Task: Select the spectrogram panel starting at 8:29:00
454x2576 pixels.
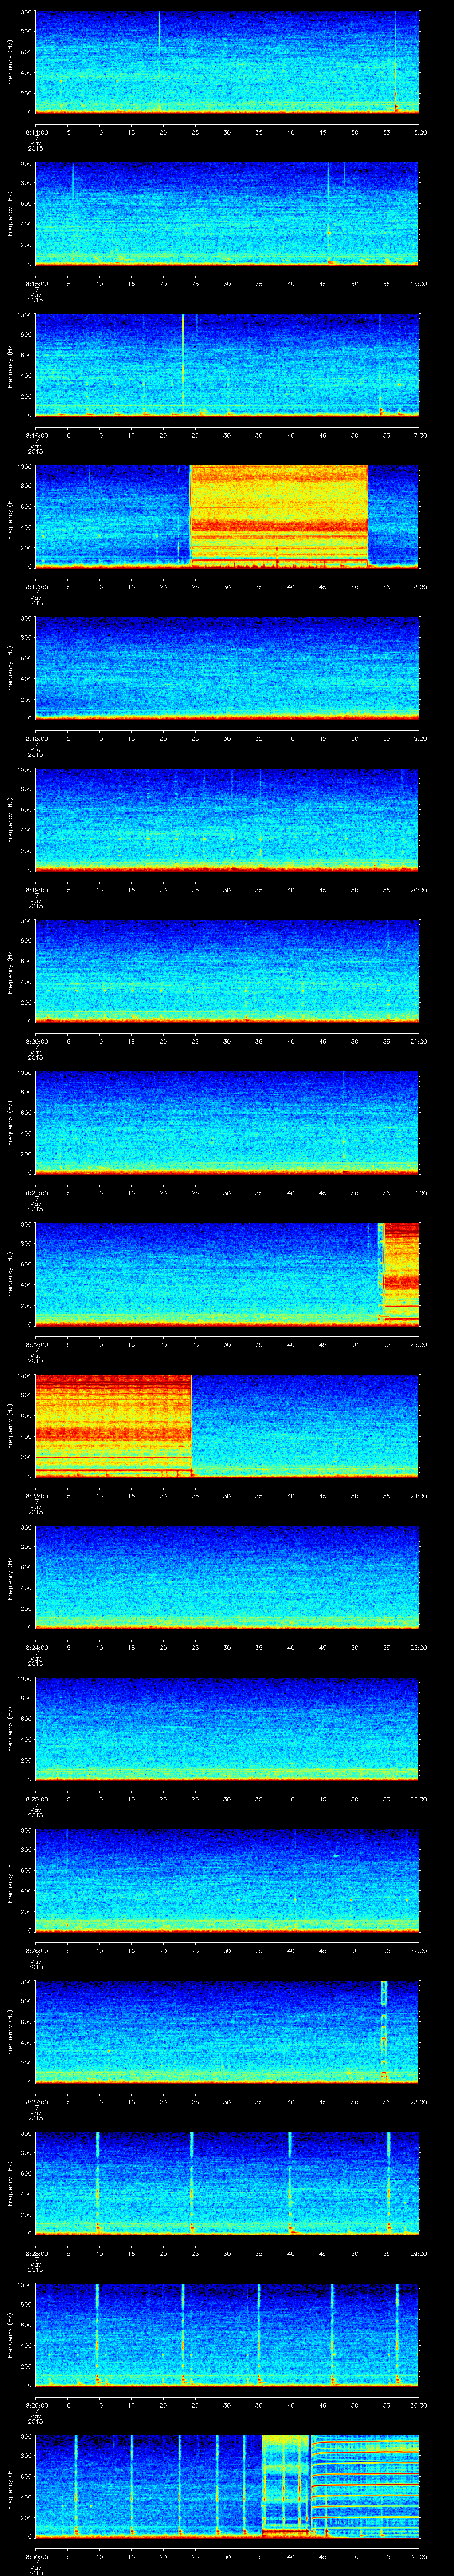Action: click(227, 2335)
